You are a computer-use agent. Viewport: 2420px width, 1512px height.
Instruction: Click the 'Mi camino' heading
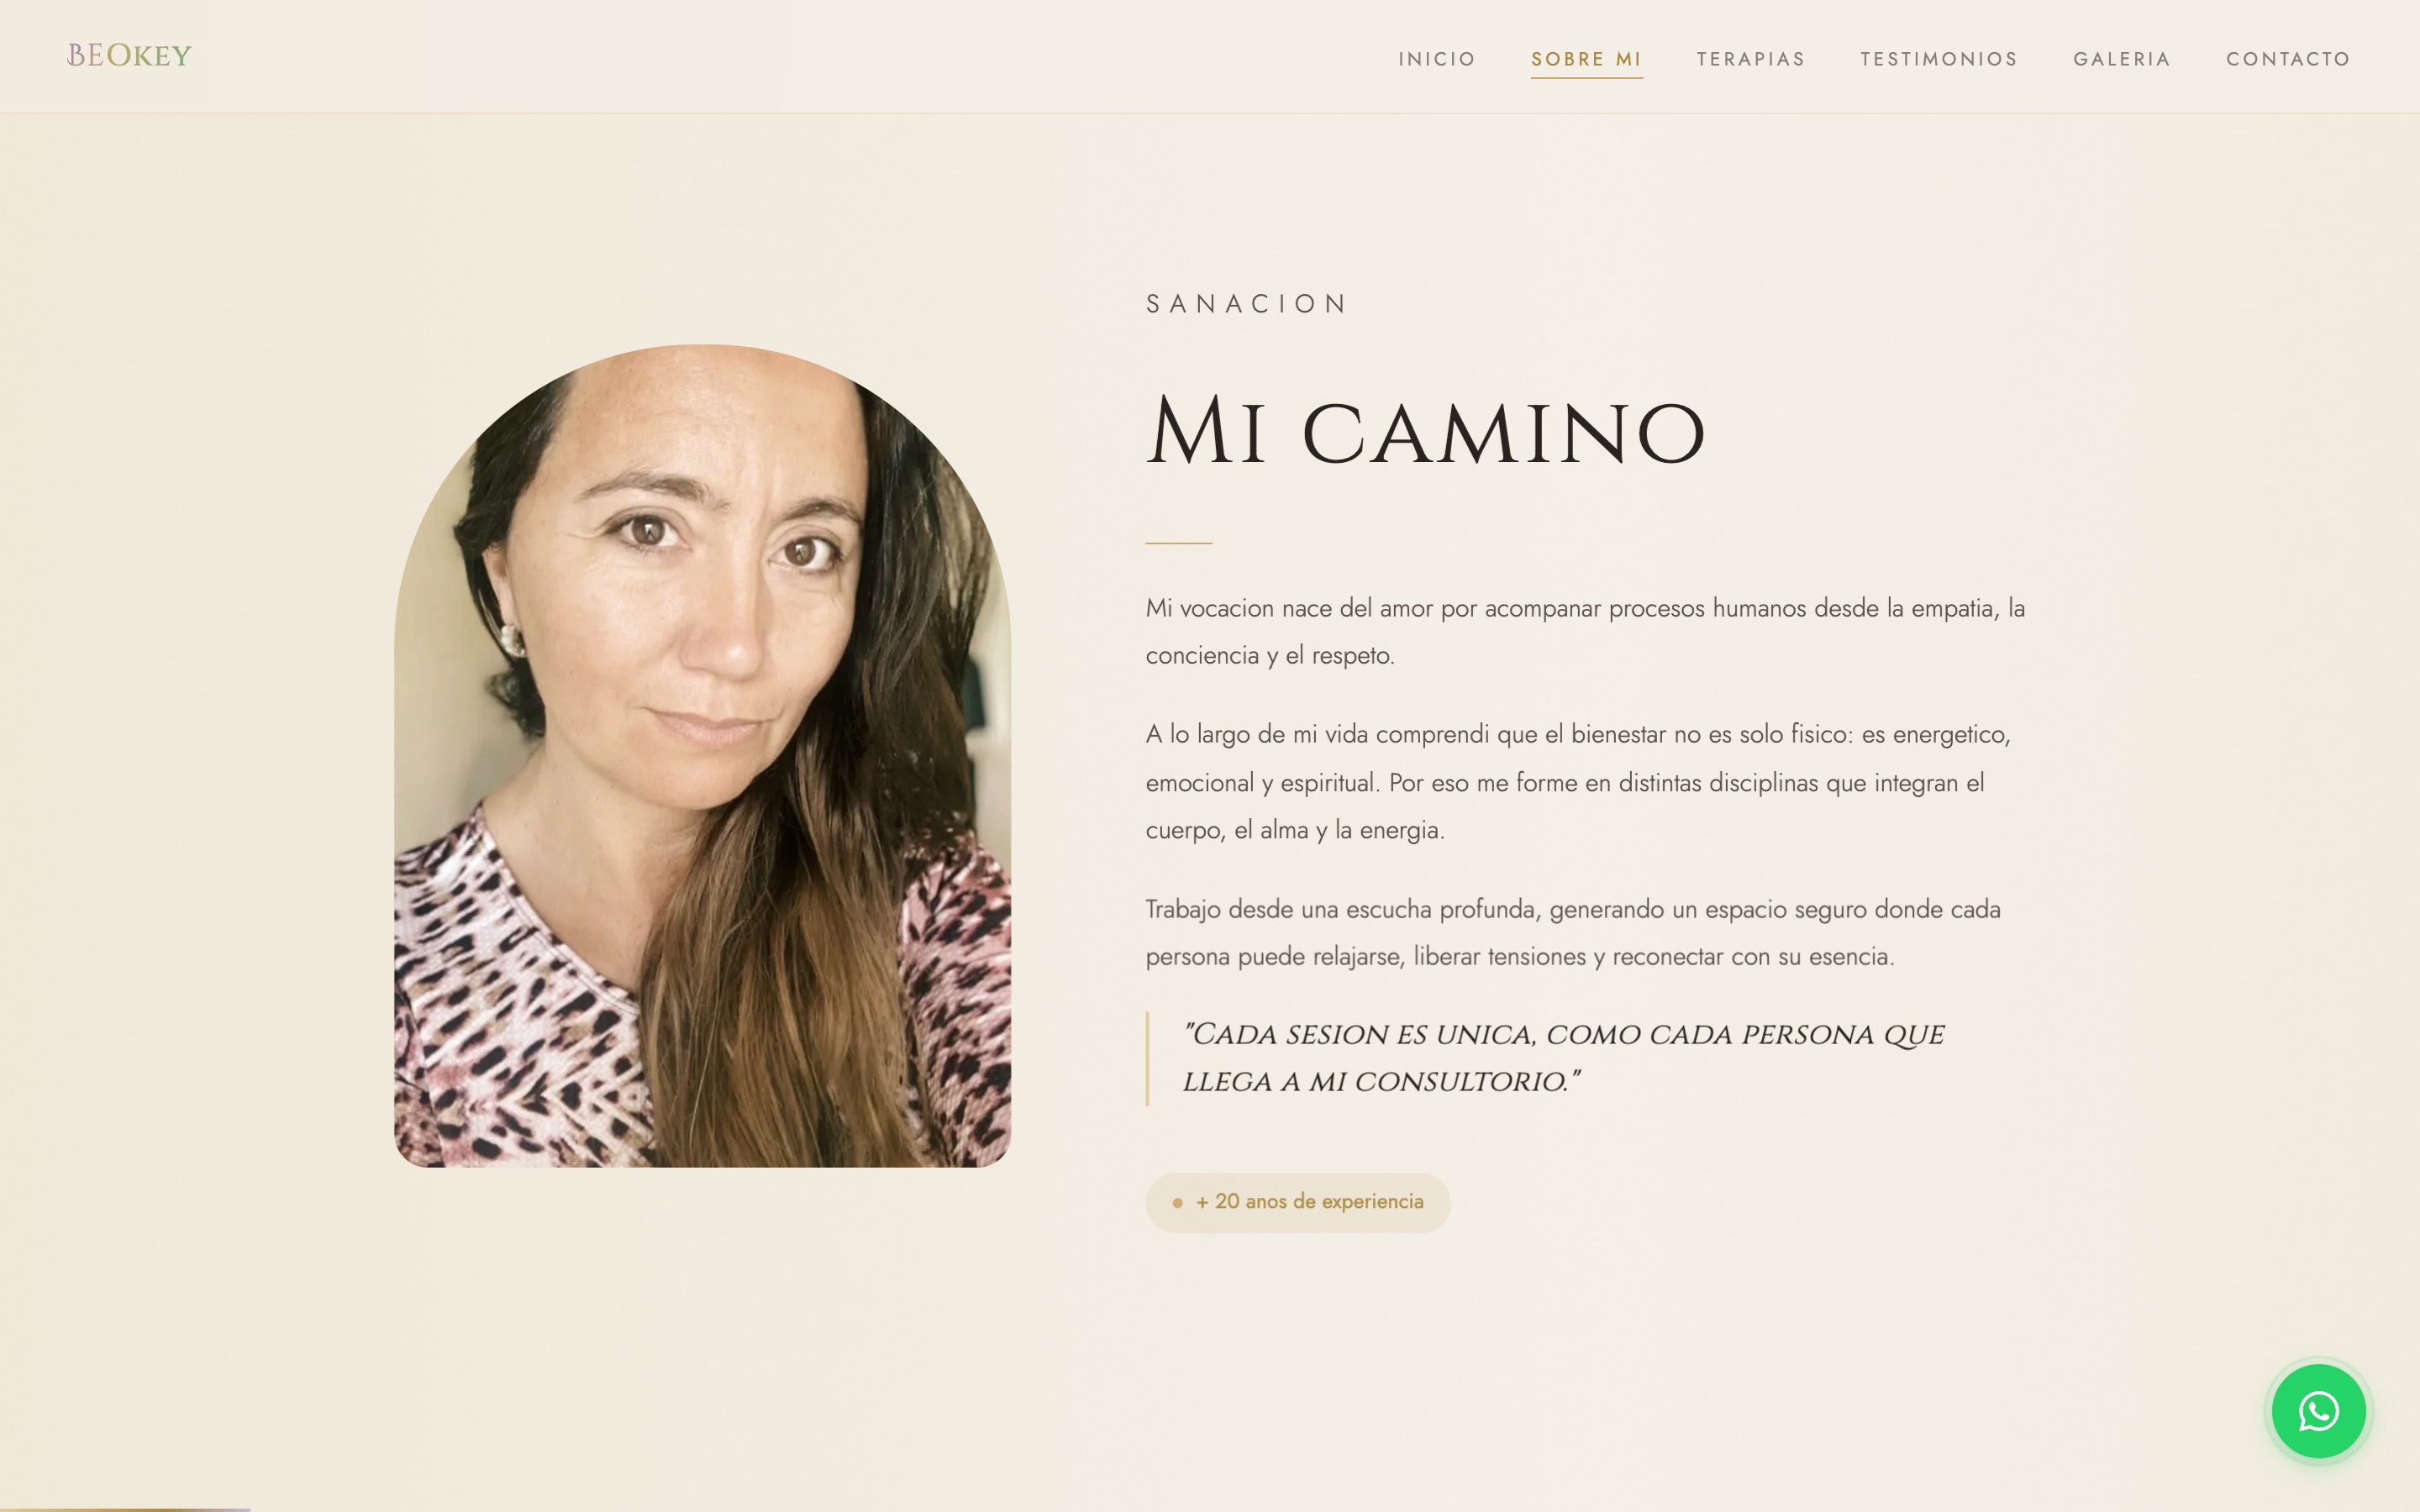tap(1425, 432)
